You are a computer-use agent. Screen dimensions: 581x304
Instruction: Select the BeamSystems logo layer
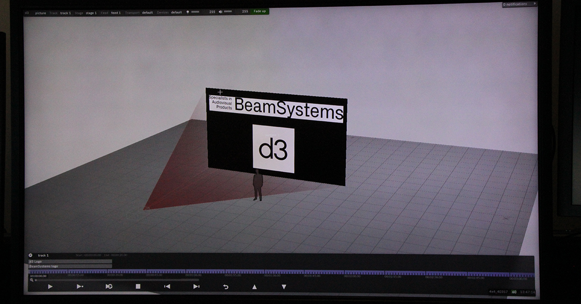70,266
